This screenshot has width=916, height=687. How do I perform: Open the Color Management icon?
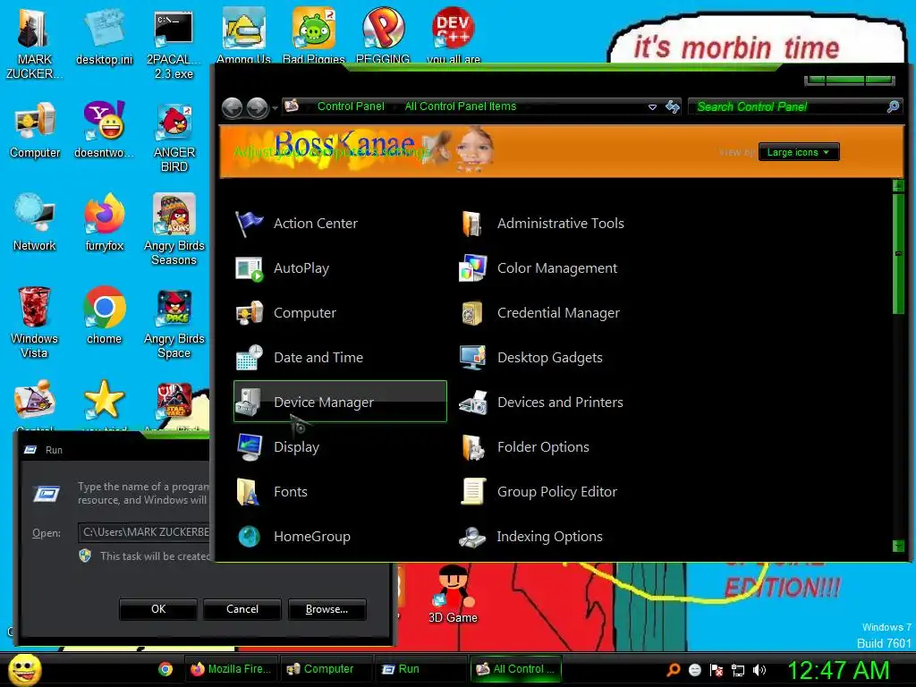point(472,268)
